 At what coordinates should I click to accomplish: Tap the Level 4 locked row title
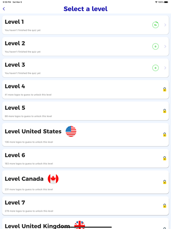[15, 86]
